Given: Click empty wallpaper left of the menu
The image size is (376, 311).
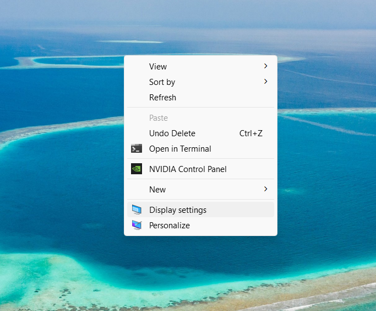Looking at the screenshot, I should point(61,165).
